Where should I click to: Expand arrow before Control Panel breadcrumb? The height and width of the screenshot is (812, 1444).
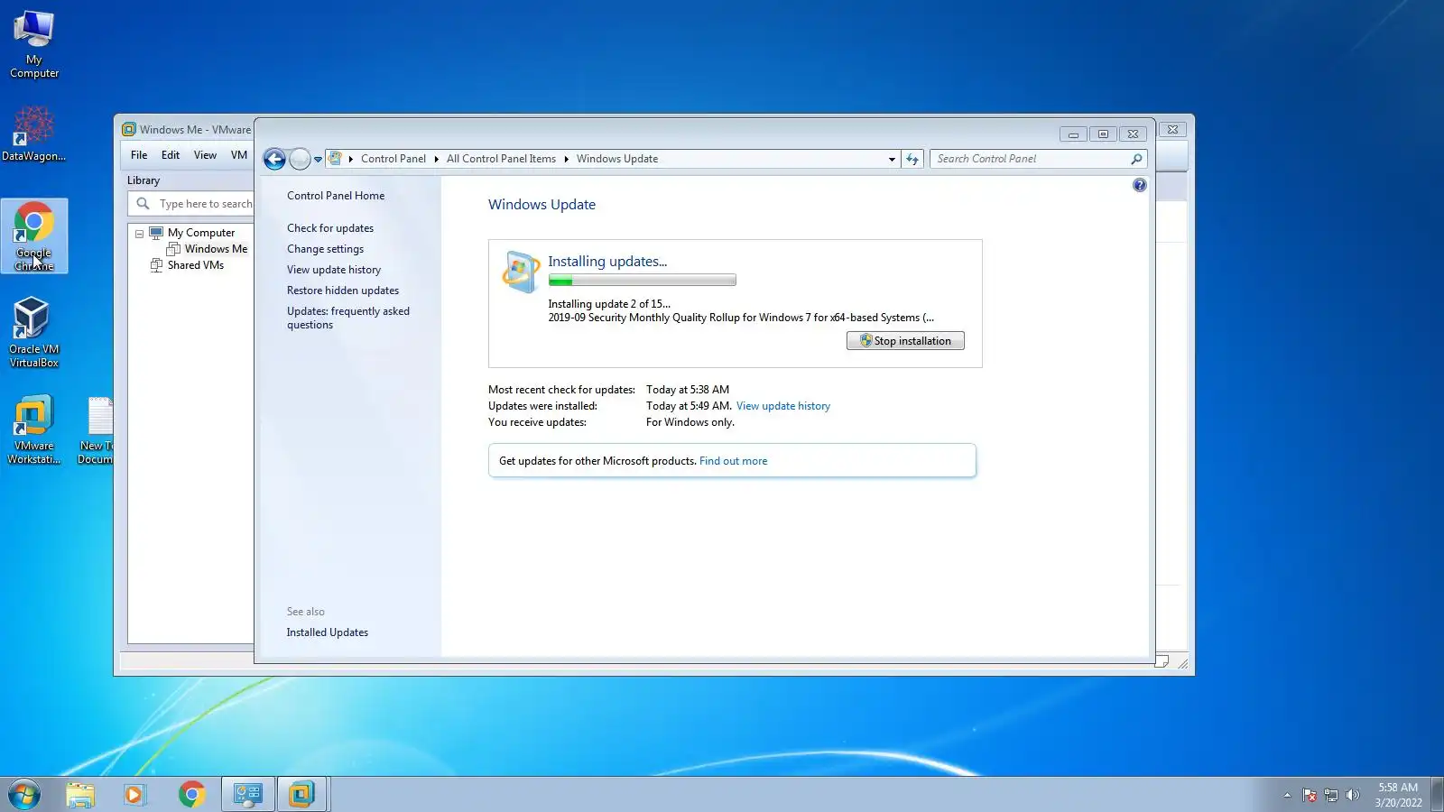point(351,159)
